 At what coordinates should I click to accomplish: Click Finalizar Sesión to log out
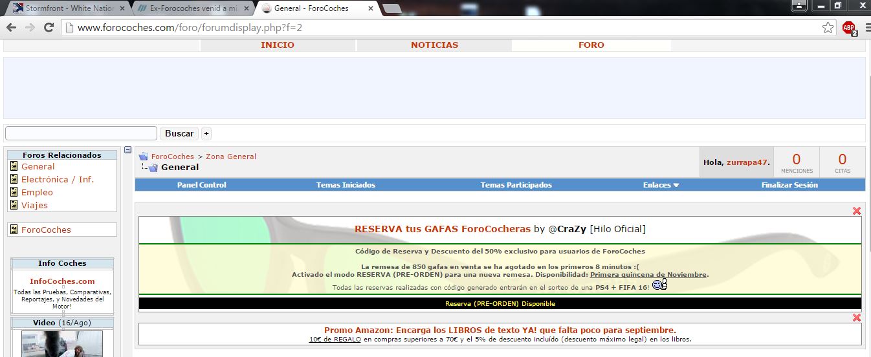tap(789, 185)
